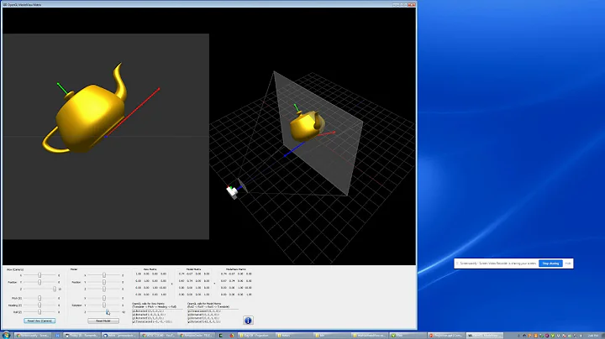Adjust the camera Heading slider
The width and height of the screenshot is (605, 339).
(x=39, y=305)
